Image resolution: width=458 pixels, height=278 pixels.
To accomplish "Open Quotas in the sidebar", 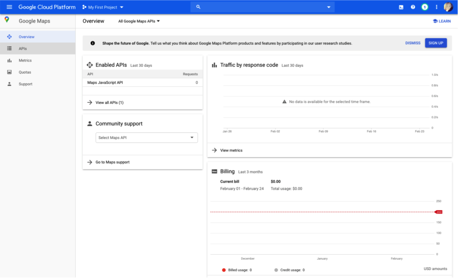I will point(38,72).
